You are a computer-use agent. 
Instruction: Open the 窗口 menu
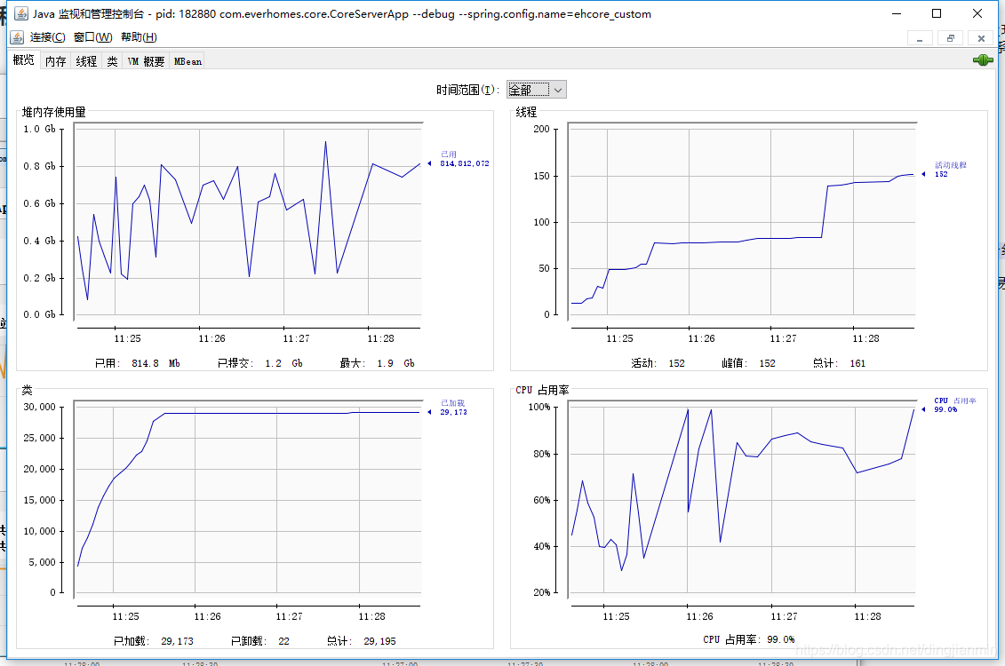click(93, 37)
